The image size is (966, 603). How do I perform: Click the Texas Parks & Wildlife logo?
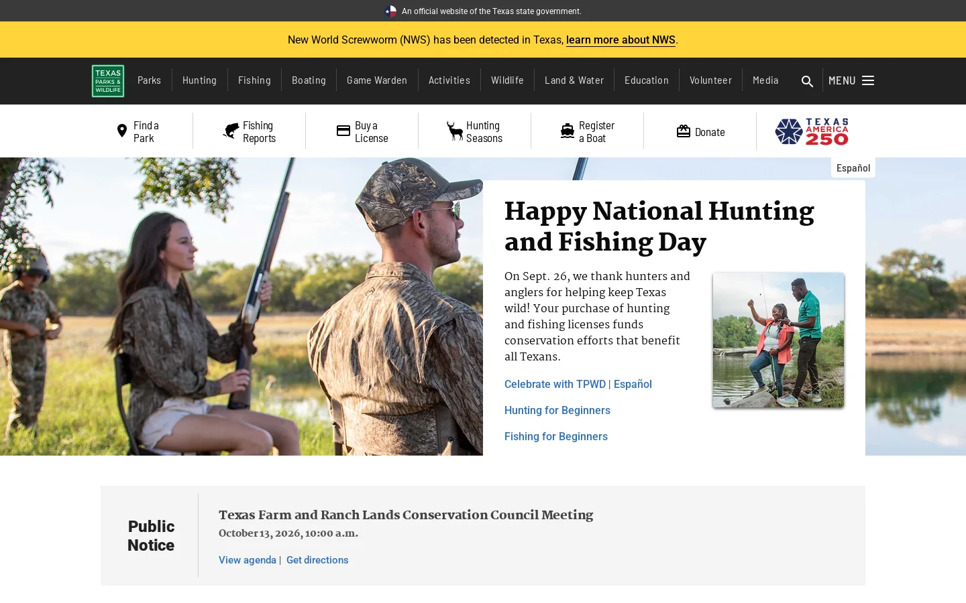[108, 81]
